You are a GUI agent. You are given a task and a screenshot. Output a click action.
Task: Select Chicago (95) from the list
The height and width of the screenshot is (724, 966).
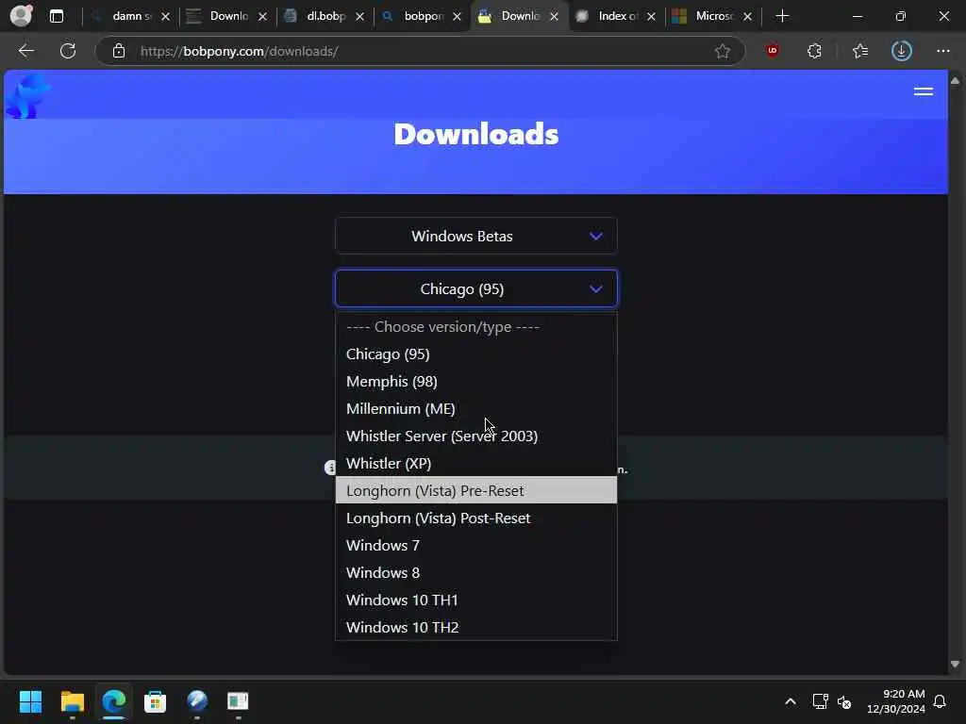click(x=475, y=354)
